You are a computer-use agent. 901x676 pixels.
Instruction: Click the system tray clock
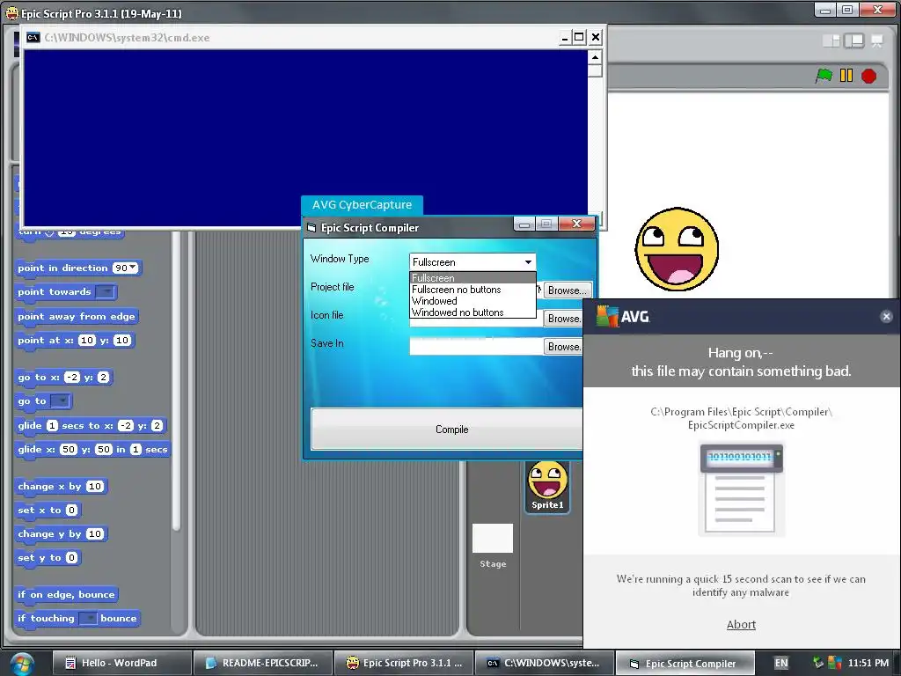868,663
